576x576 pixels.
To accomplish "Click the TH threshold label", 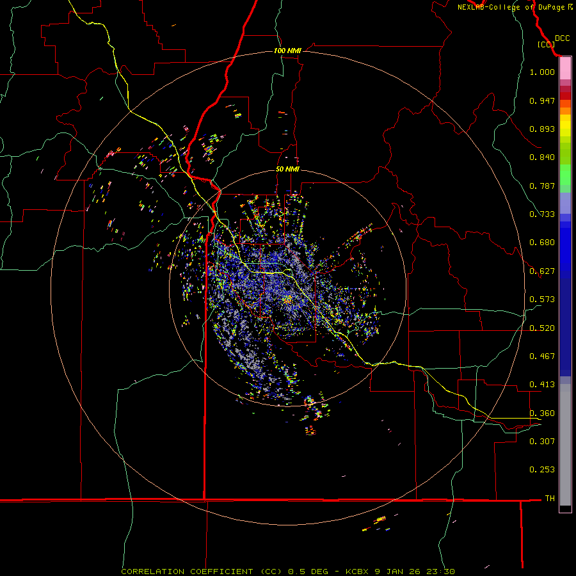I will click(x=550, y=498).
